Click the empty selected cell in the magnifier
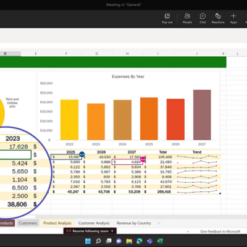 (15, 155)
